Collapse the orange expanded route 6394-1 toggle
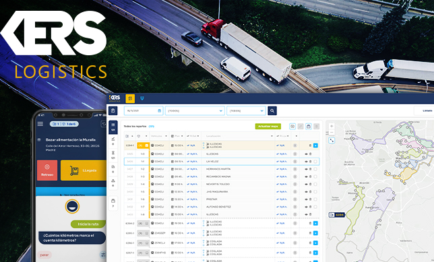 click(x=143, y=145)
